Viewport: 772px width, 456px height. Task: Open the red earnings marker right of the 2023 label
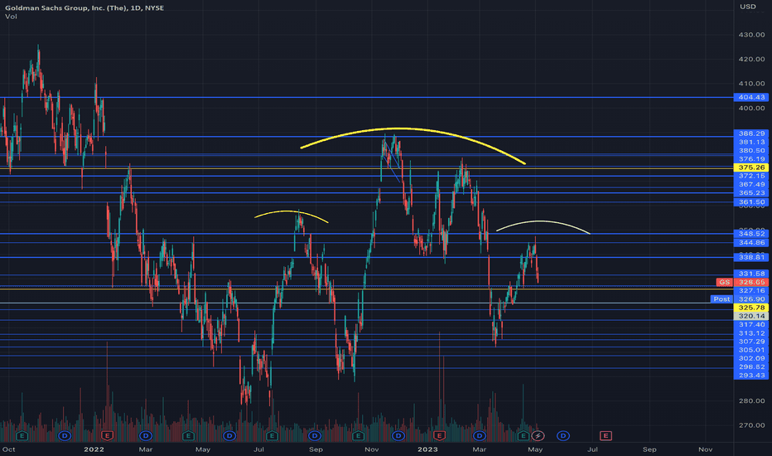point(439,436)
